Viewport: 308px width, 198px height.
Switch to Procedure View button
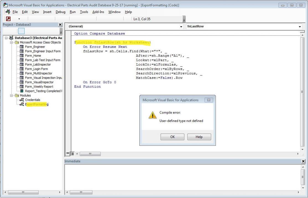pos(67,153)
